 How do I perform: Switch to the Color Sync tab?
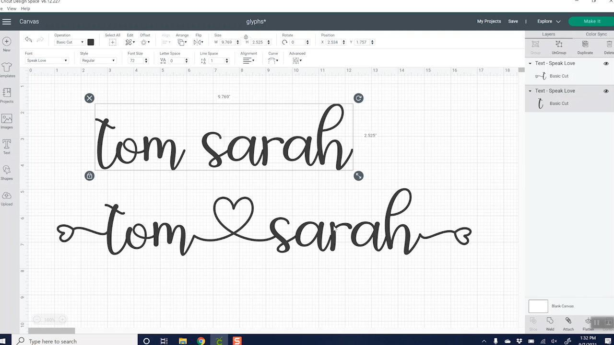[596, 34]
